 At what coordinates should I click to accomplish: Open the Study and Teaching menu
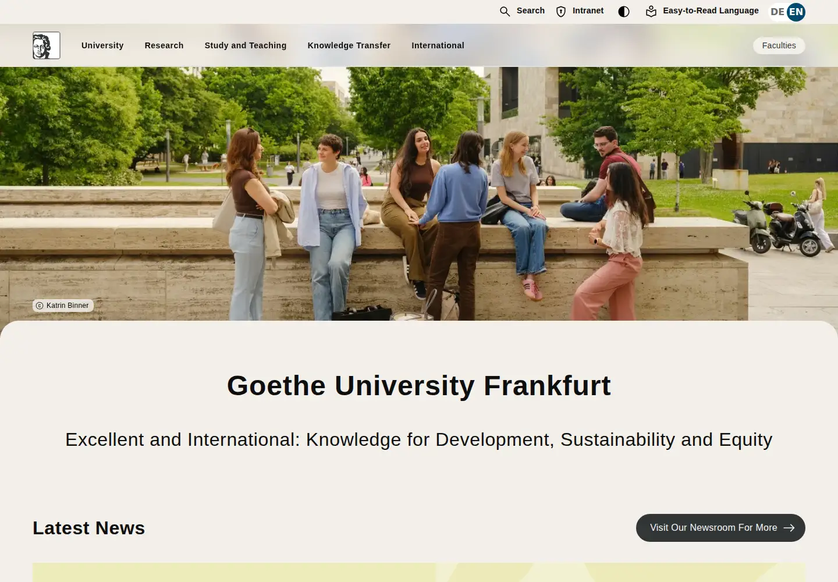pos(246,45)
